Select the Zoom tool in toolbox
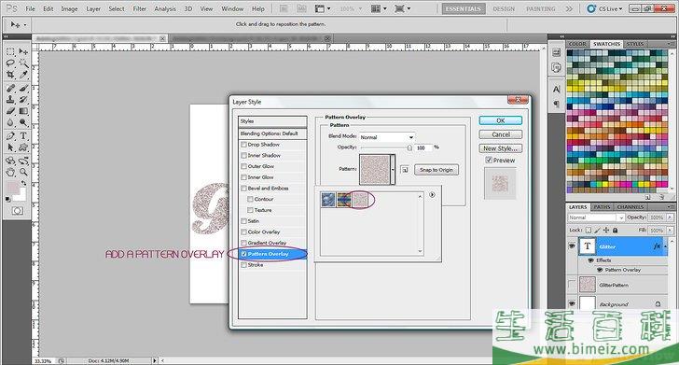679x365 pixels. click(23, 172)
